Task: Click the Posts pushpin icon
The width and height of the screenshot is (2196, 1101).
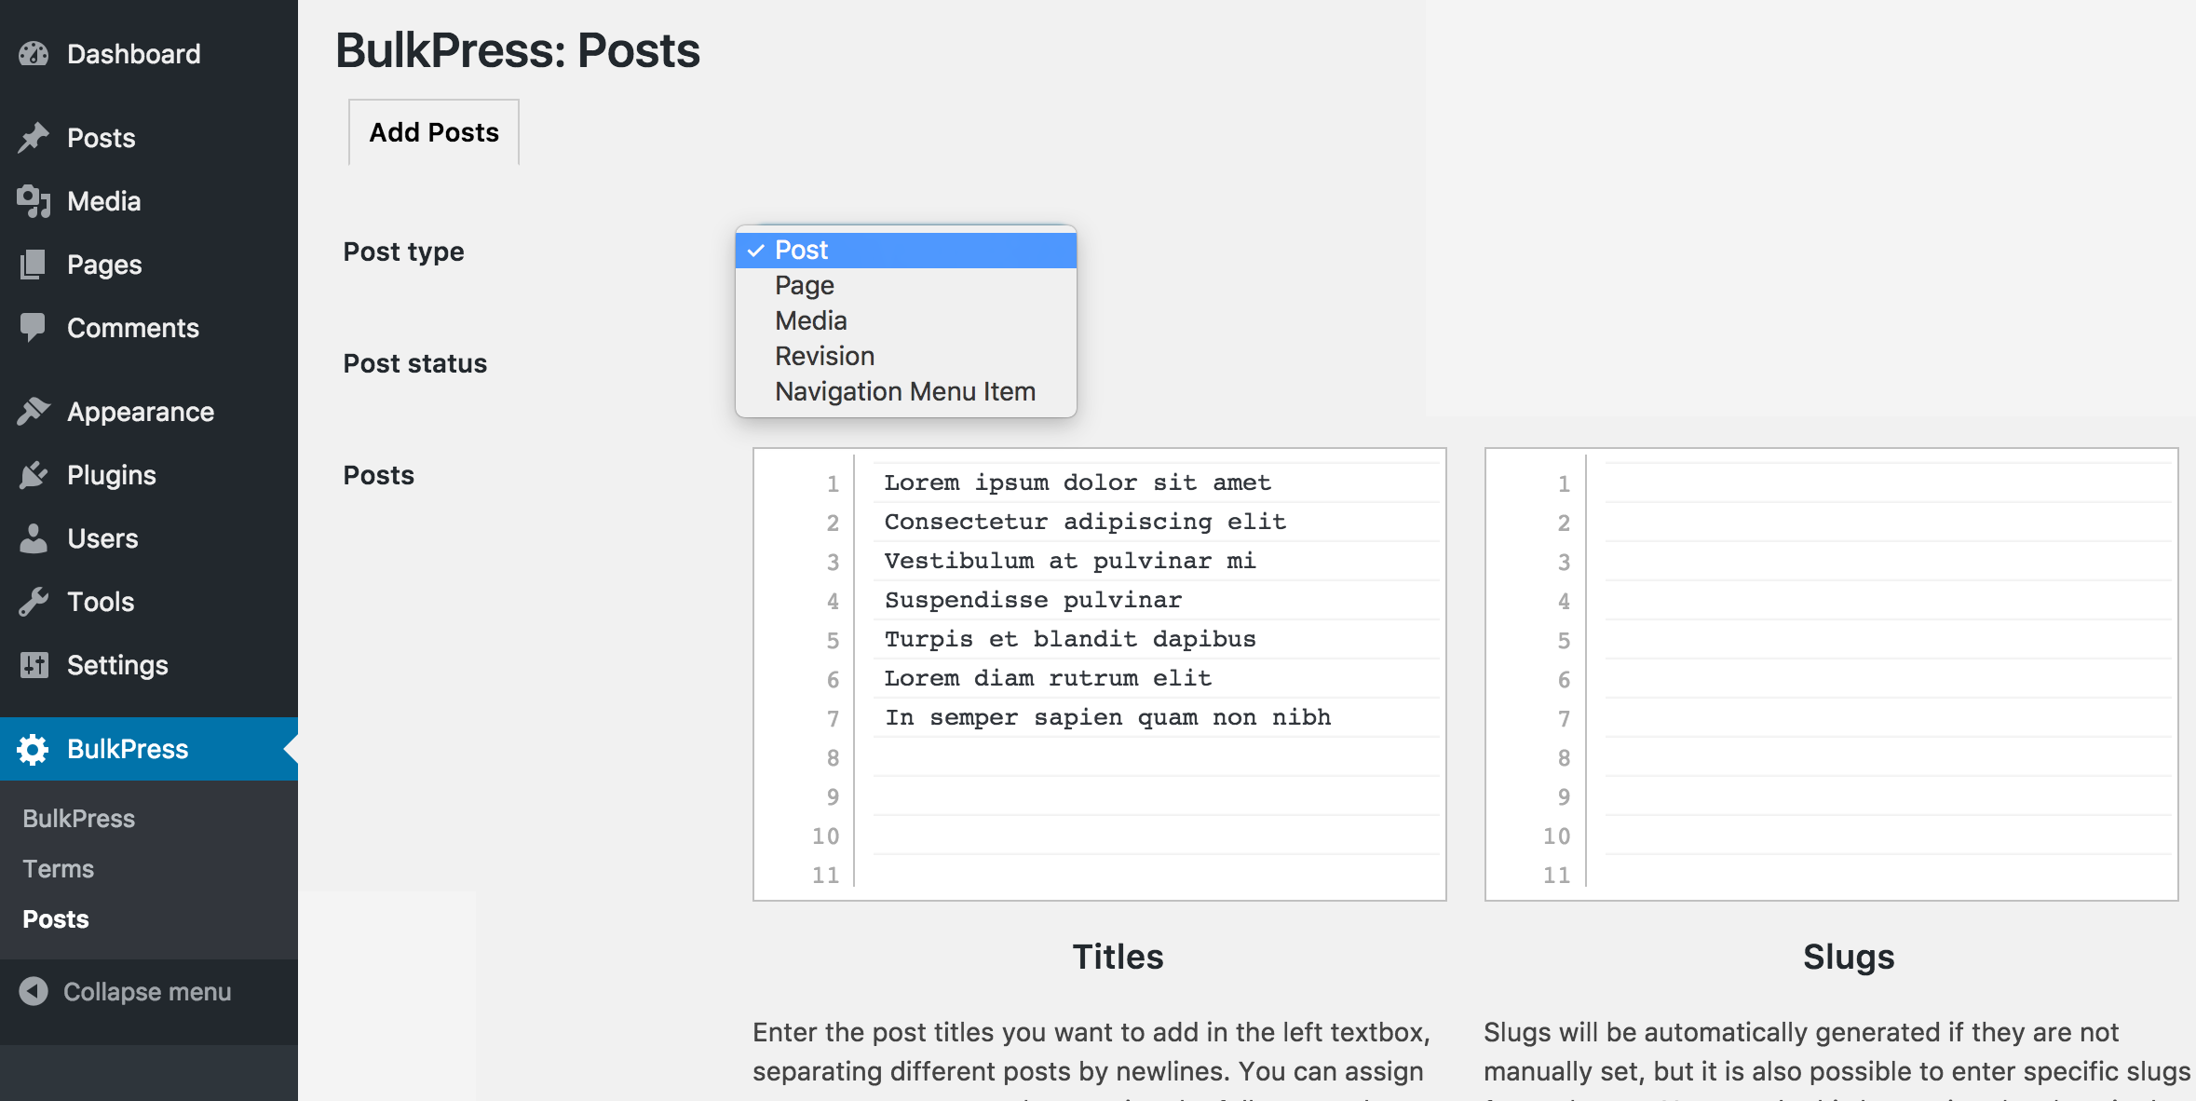Action: (x=34, y=138)
